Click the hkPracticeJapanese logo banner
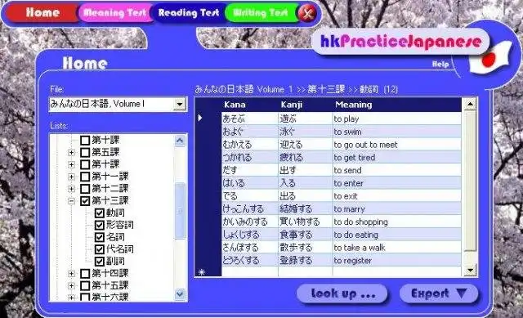The height and width of the screenshot is (318, 523). click(400, 42)
